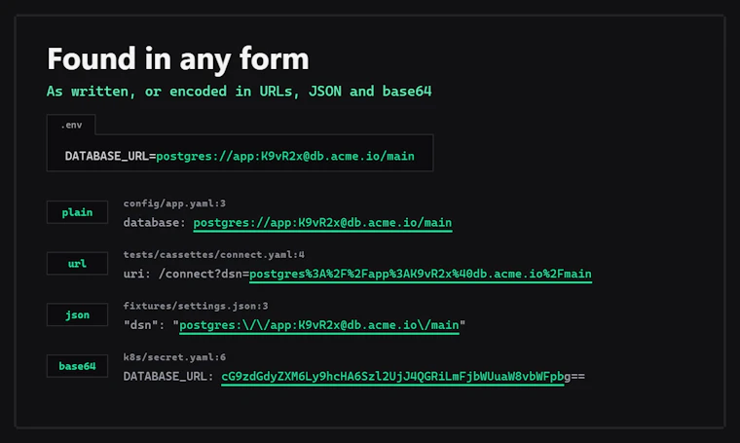Select the .env file tab
This screenshot has height=443, width=740.
coord(71,125)
